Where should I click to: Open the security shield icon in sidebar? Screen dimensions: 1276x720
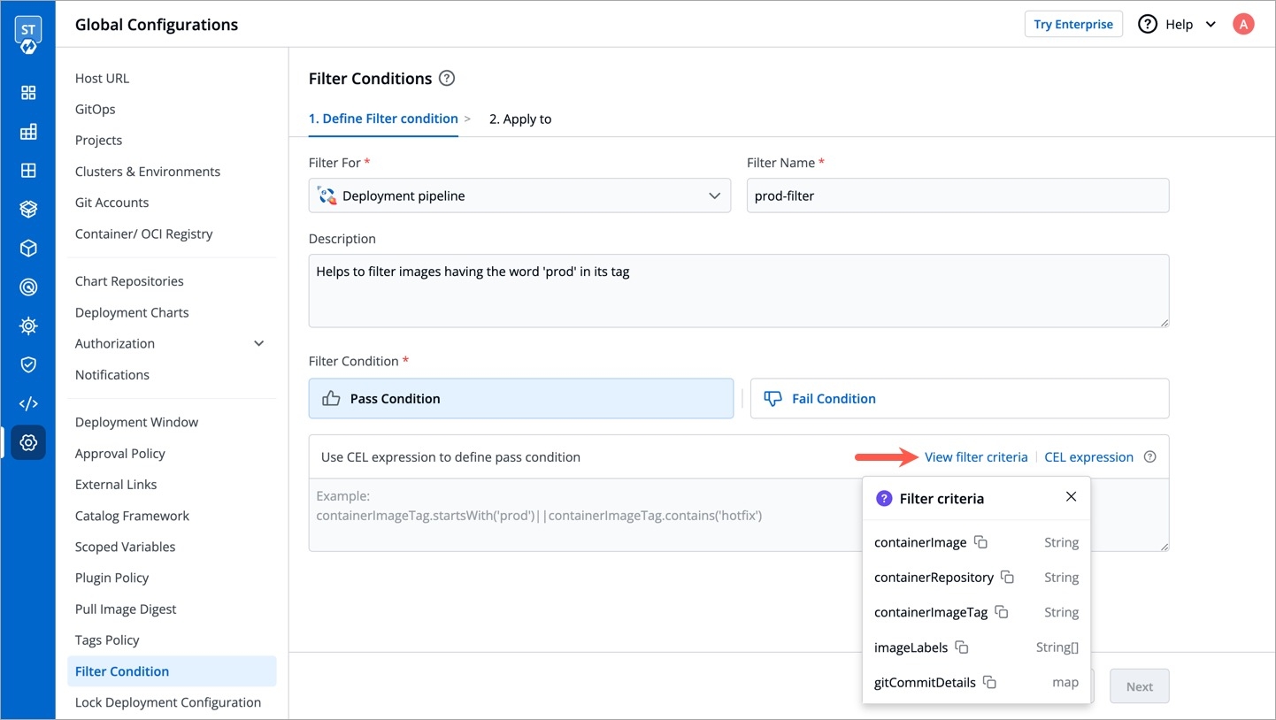point(28,364)
